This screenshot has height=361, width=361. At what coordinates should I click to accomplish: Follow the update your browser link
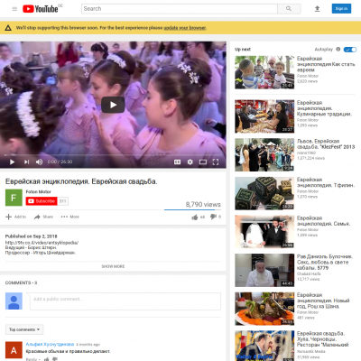click(185, 28)
